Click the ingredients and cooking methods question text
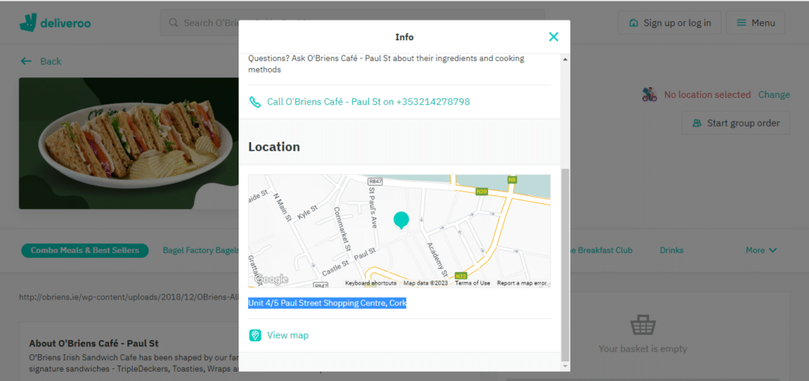 coord(386,64)
